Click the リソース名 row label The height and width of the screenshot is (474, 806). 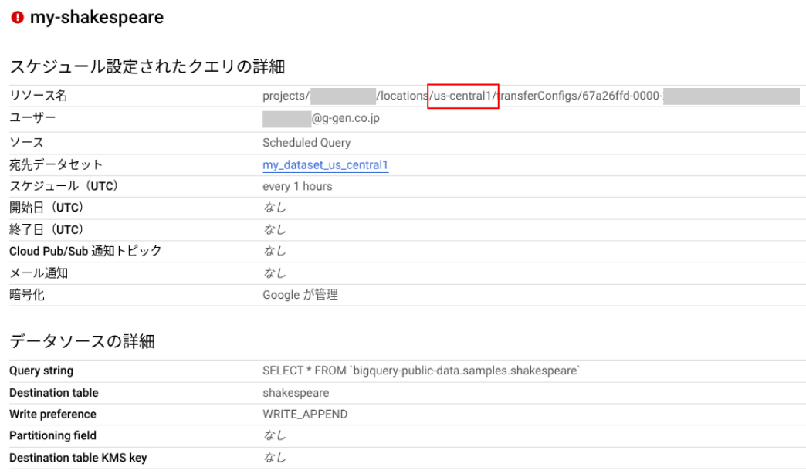39,96
